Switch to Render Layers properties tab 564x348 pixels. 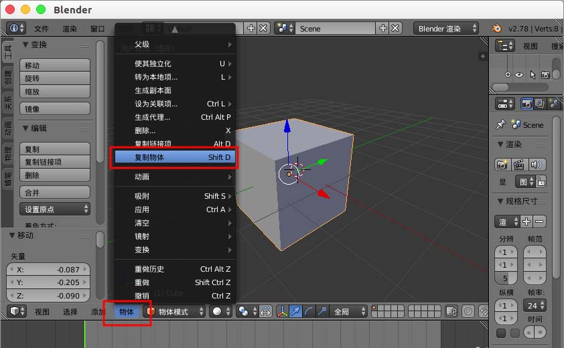(x=539, y=104)
